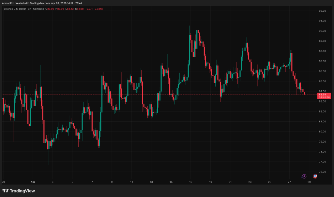Click the Apr label on time axis

(32, 182)
